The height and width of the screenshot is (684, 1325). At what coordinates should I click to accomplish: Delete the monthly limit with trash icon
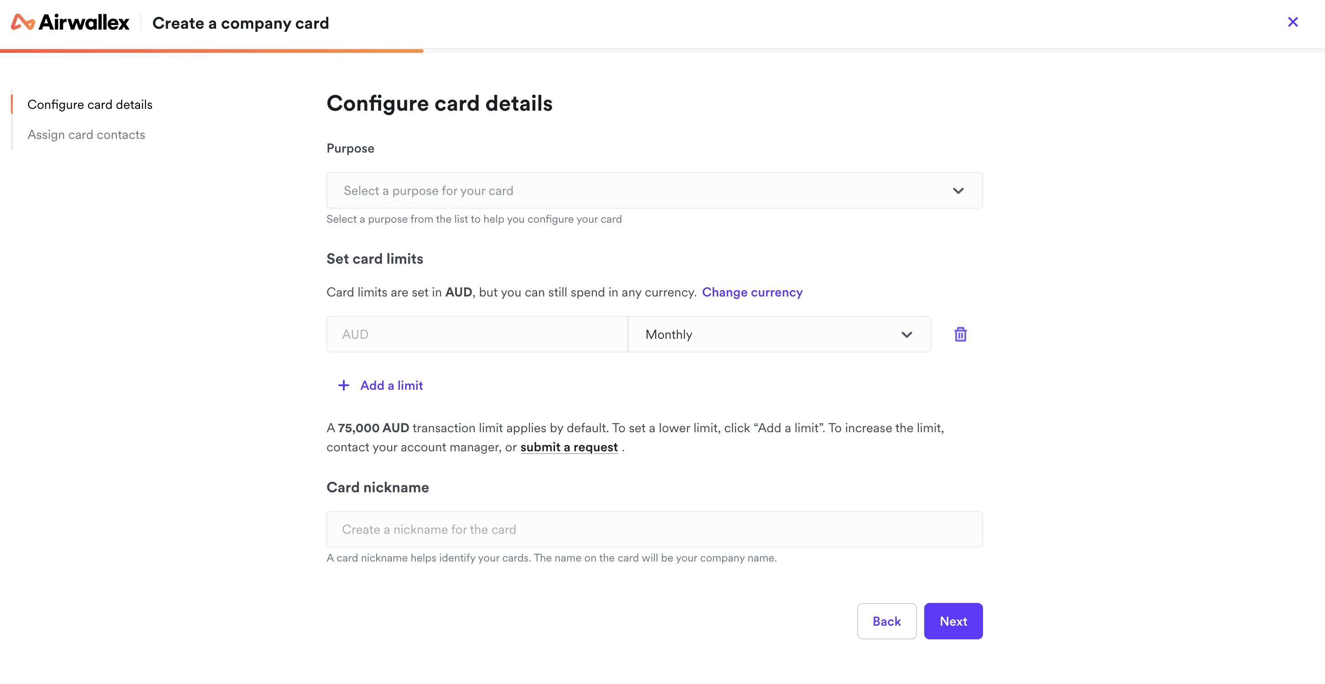960,335
